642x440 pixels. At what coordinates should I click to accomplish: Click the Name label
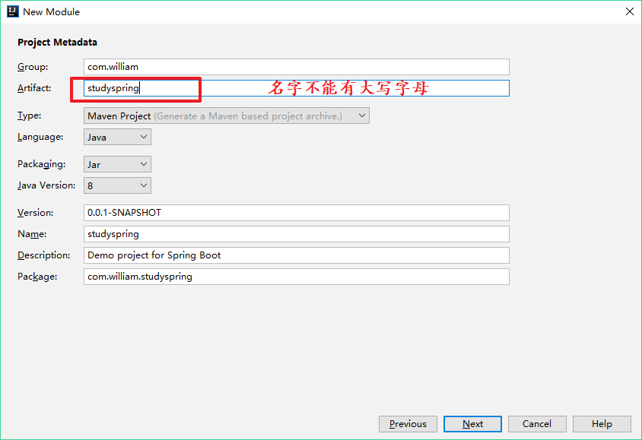[x=32, y=234]
